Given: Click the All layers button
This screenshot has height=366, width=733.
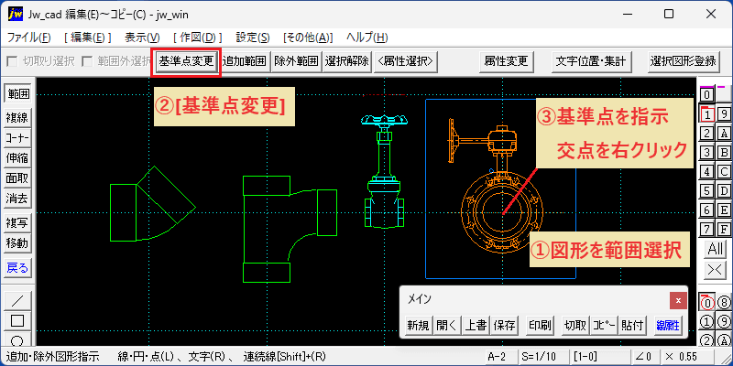Looking at the screenshot, I should pyautogui.click(x=716, y=249).
